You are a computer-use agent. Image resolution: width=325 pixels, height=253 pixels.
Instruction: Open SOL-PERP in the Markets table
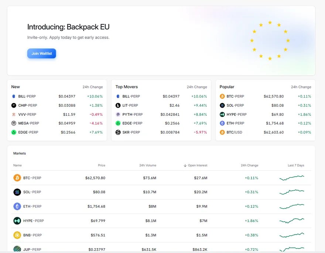[32, 192]
